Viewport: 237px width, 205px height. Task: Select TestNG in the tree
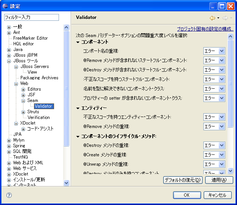[20, 157]
